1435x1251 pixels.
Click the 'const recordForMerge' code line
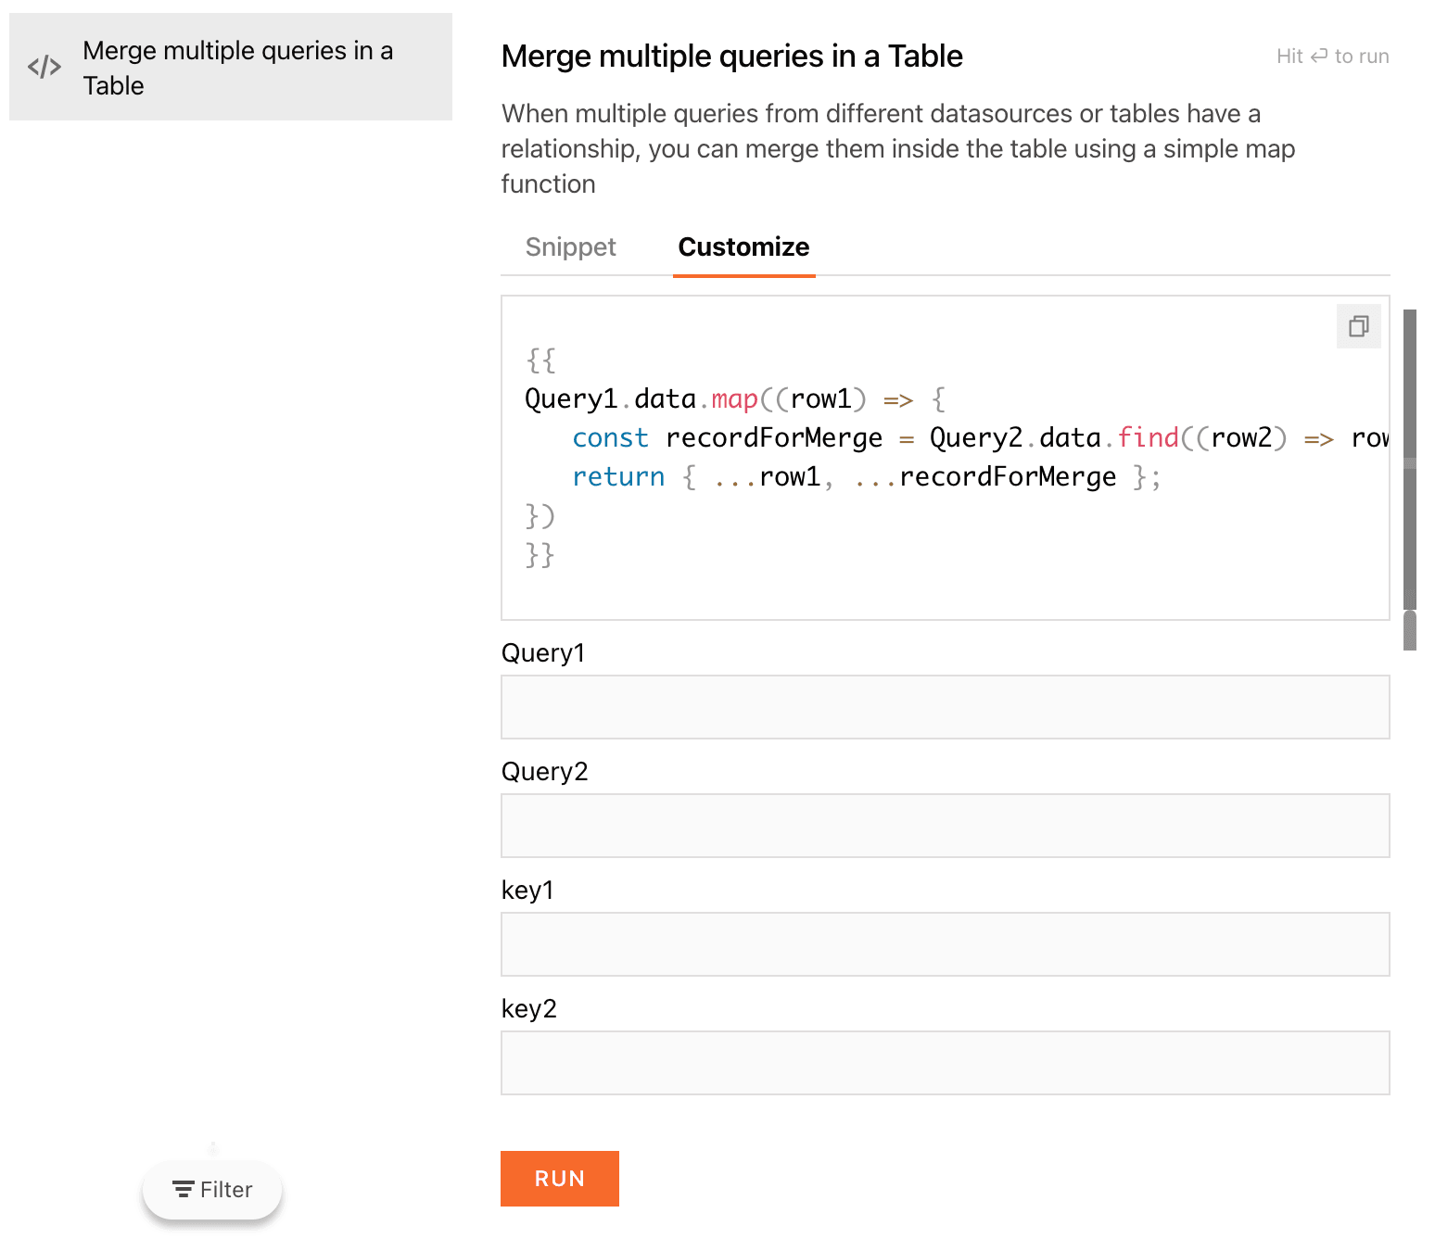927,438
